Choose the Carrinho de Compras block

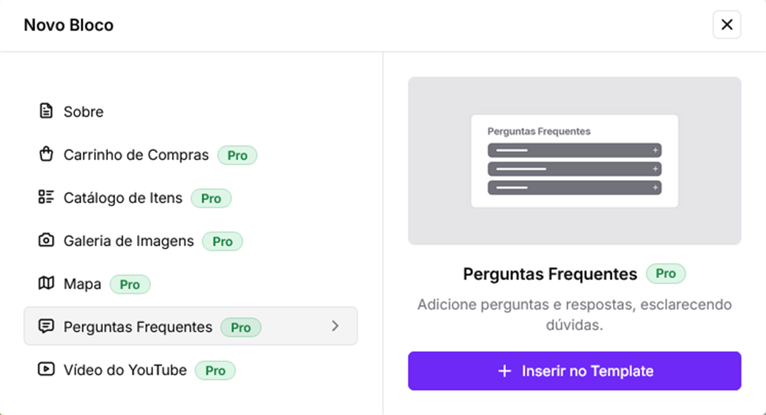coord(136,155)
